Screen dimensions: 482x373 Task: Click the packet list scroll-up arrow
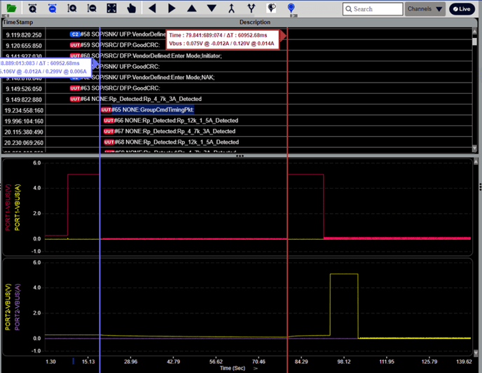click(x=475, y=31)
